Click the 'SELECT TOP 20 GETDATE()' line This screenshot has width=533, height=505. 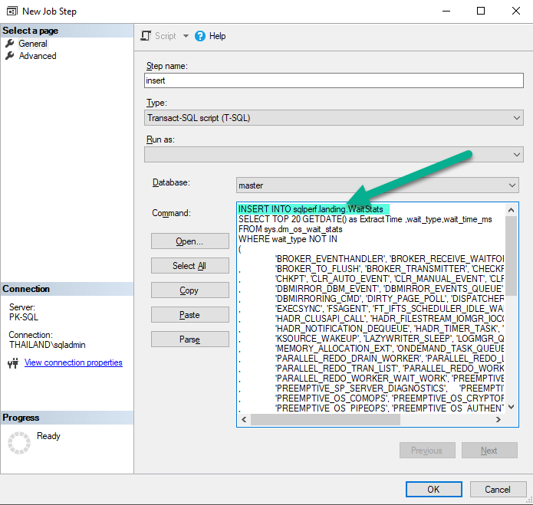365,219
